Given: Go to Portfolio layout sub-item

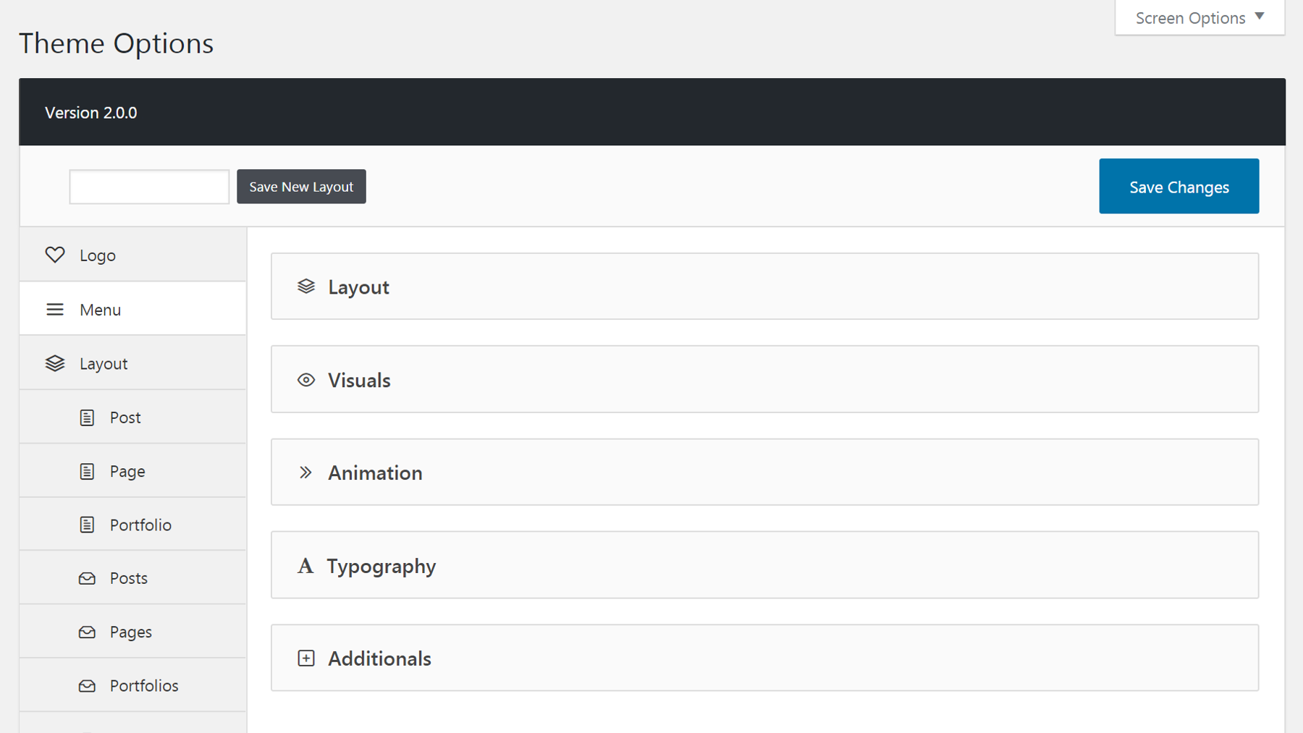Looking at the screenshot, I should (x=133, y=525).
